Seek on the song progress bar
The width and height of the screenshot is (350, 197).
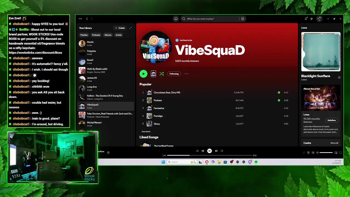[209, 155]
